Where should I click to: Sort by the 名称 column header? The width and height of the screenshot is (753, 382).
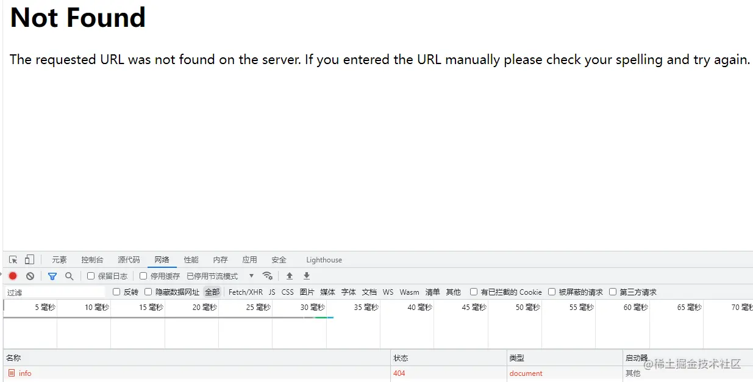coord(196,358)
